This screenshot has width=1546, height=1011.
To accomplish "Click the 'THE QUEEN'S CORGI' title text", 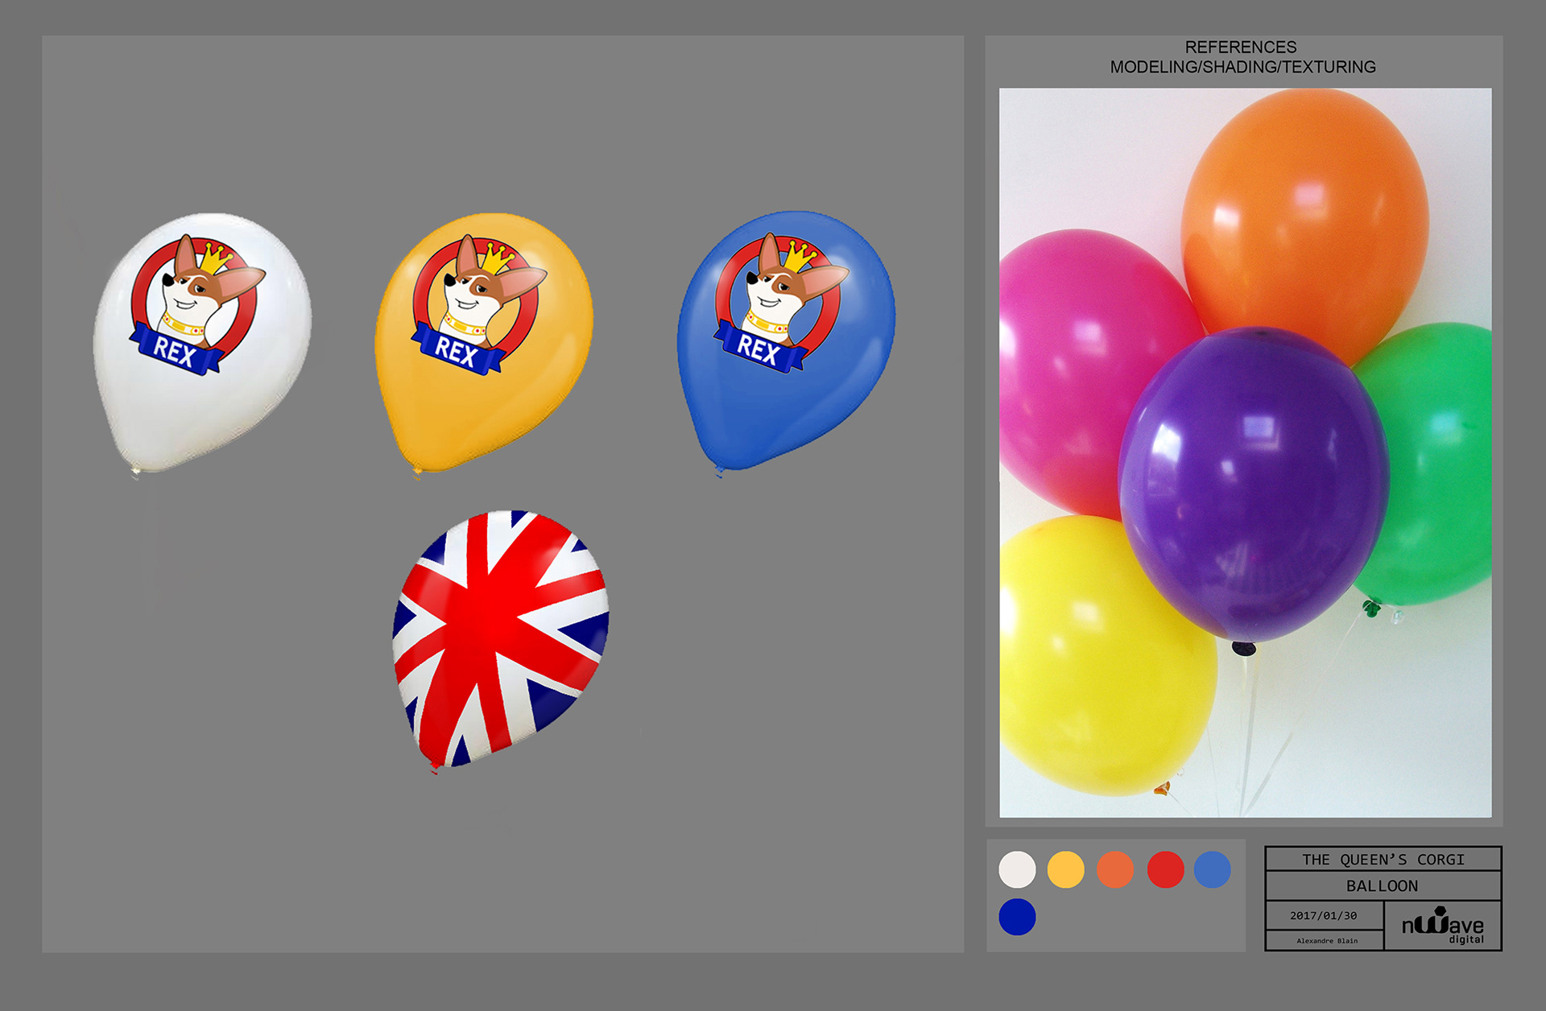I will 1383,860.
